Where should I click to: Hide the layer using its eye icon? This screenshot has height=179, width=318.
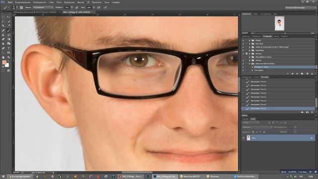pyautogui.click(x=243, y=138)
